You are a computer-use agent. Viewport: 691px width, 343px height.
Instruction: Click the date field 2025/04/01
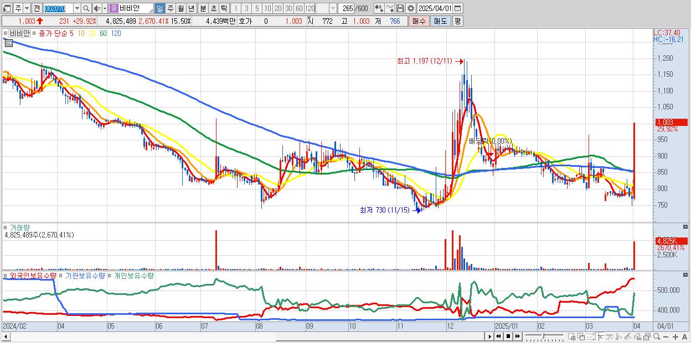pos(435,8)
